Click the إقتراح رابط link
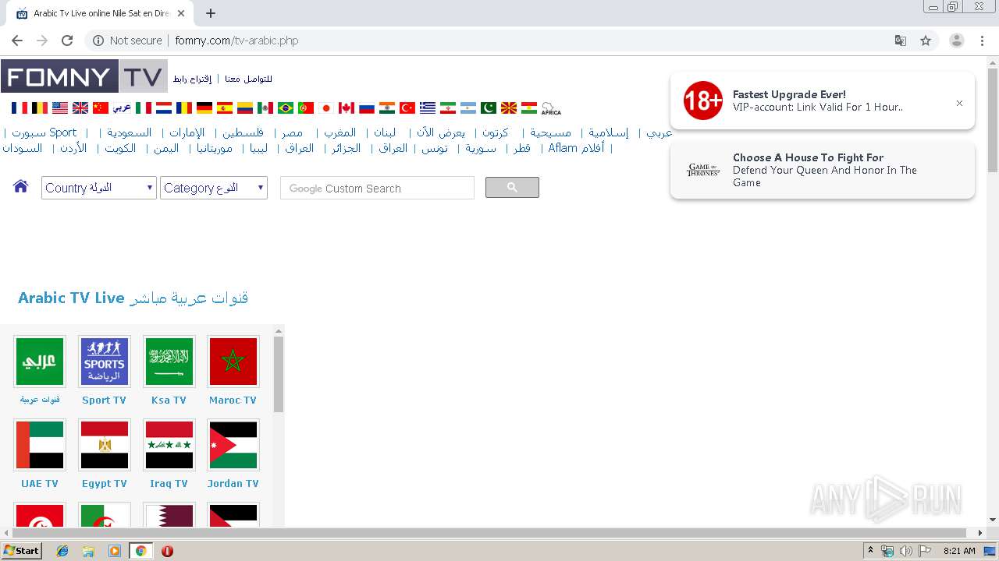This screenshot has width=999, height=561. pyautogui.click(x=192, y=79)
